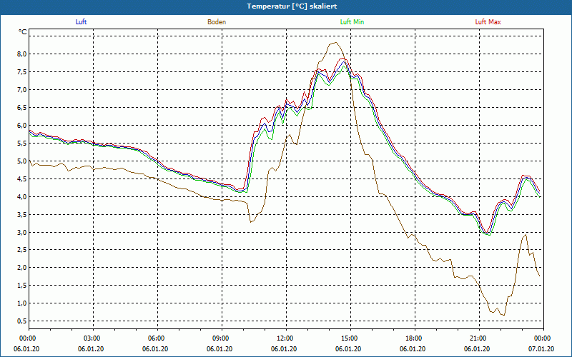Click the 8,0 y-axis value

click(22, 54)
